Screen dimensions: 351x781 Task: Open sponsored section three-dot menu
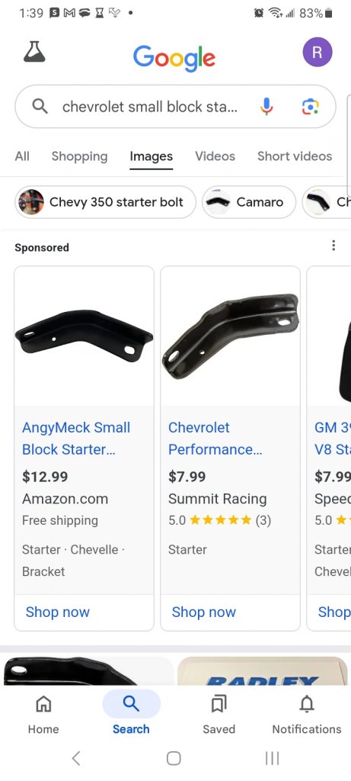click(x=333, y=245)
